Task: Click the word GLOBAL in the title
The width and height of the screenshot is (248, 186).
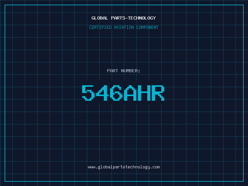Action: tap(100, 18)
